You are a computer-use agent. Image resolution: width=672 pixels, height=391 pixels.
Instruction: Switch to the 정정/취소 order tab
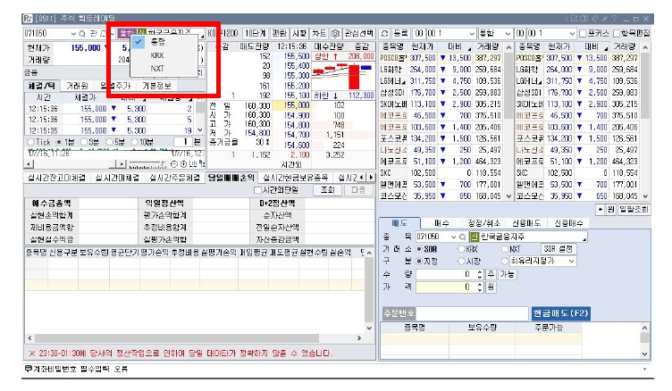coord(483,223)
